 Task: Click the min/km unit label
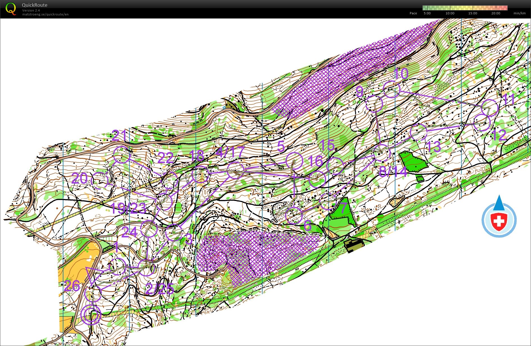point(519,13)
